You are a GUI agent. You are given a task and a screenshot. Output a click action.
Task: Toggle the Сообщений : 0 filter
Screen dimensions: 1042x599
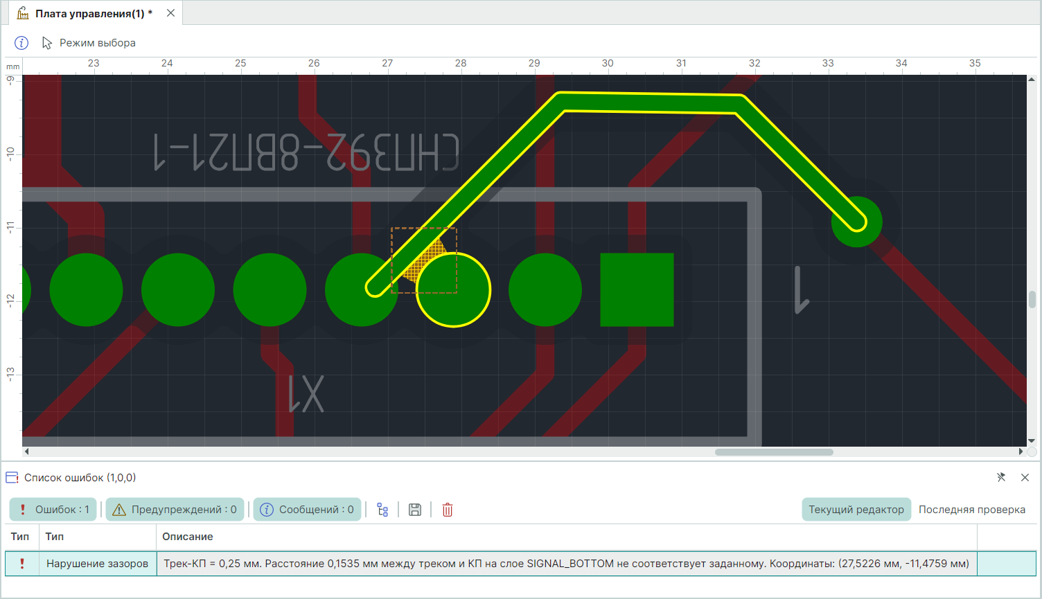pos(307,510)
